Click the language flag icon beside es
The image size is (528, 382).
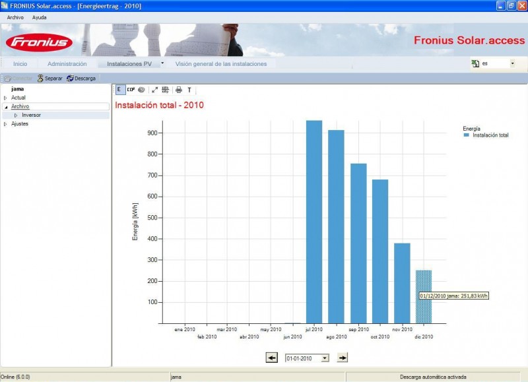tap(475, 63)
